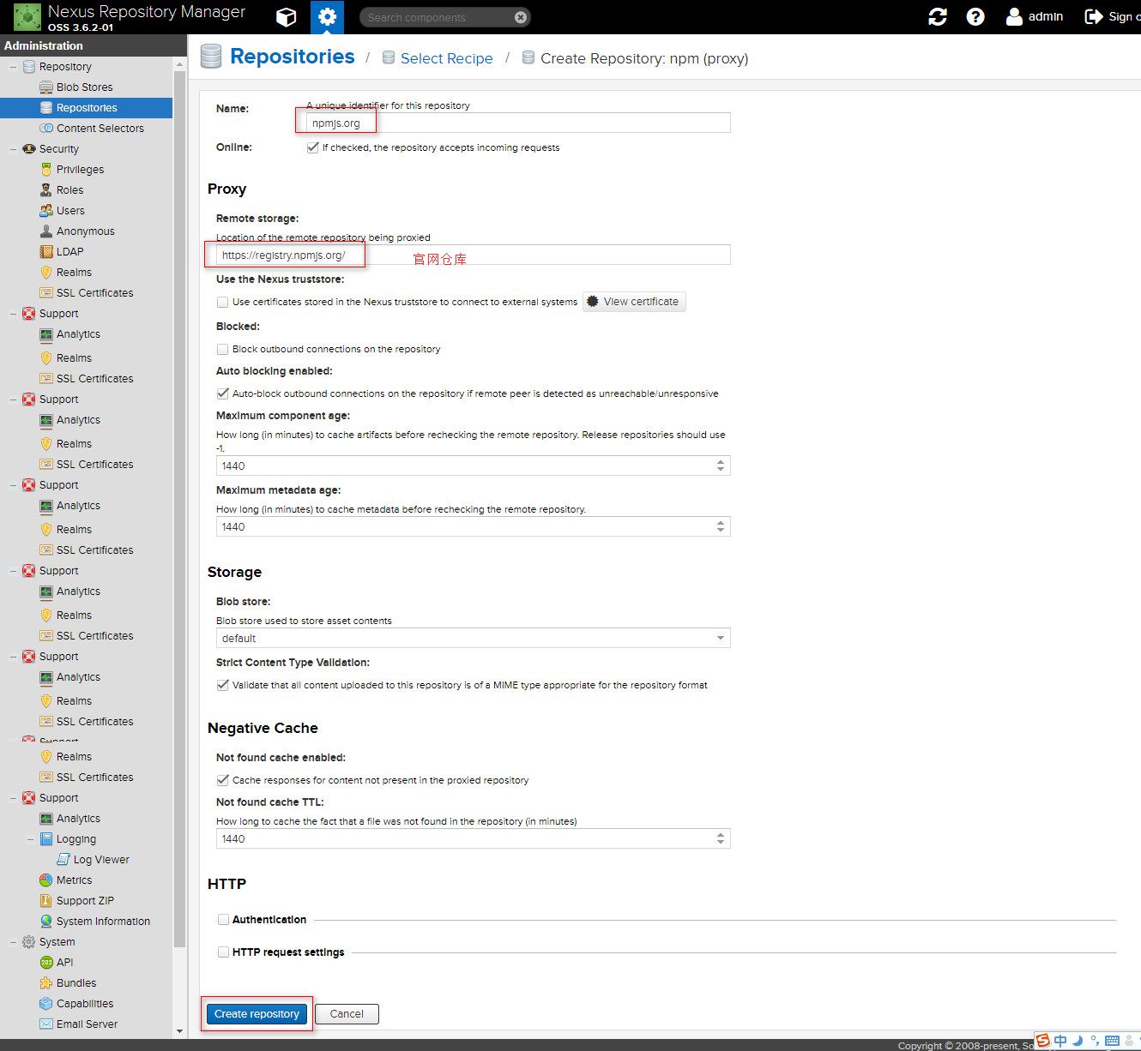Image resolution: width=1141 pixels, height=1051 pixels.
Task: Click the Sogou input method tray icon
Action: pos(1043,1041)
